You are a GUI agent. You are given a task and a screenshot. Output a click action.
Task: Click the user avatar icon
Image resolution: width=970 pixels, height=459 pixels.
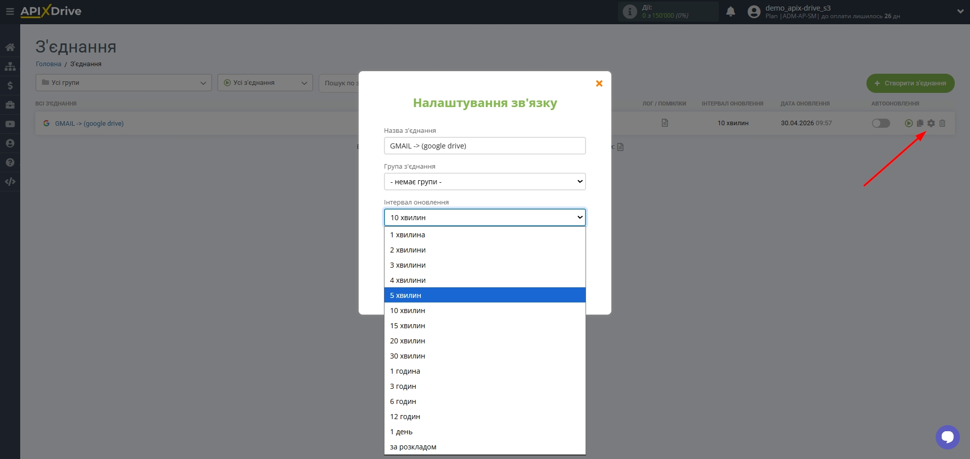pos(754,12)
